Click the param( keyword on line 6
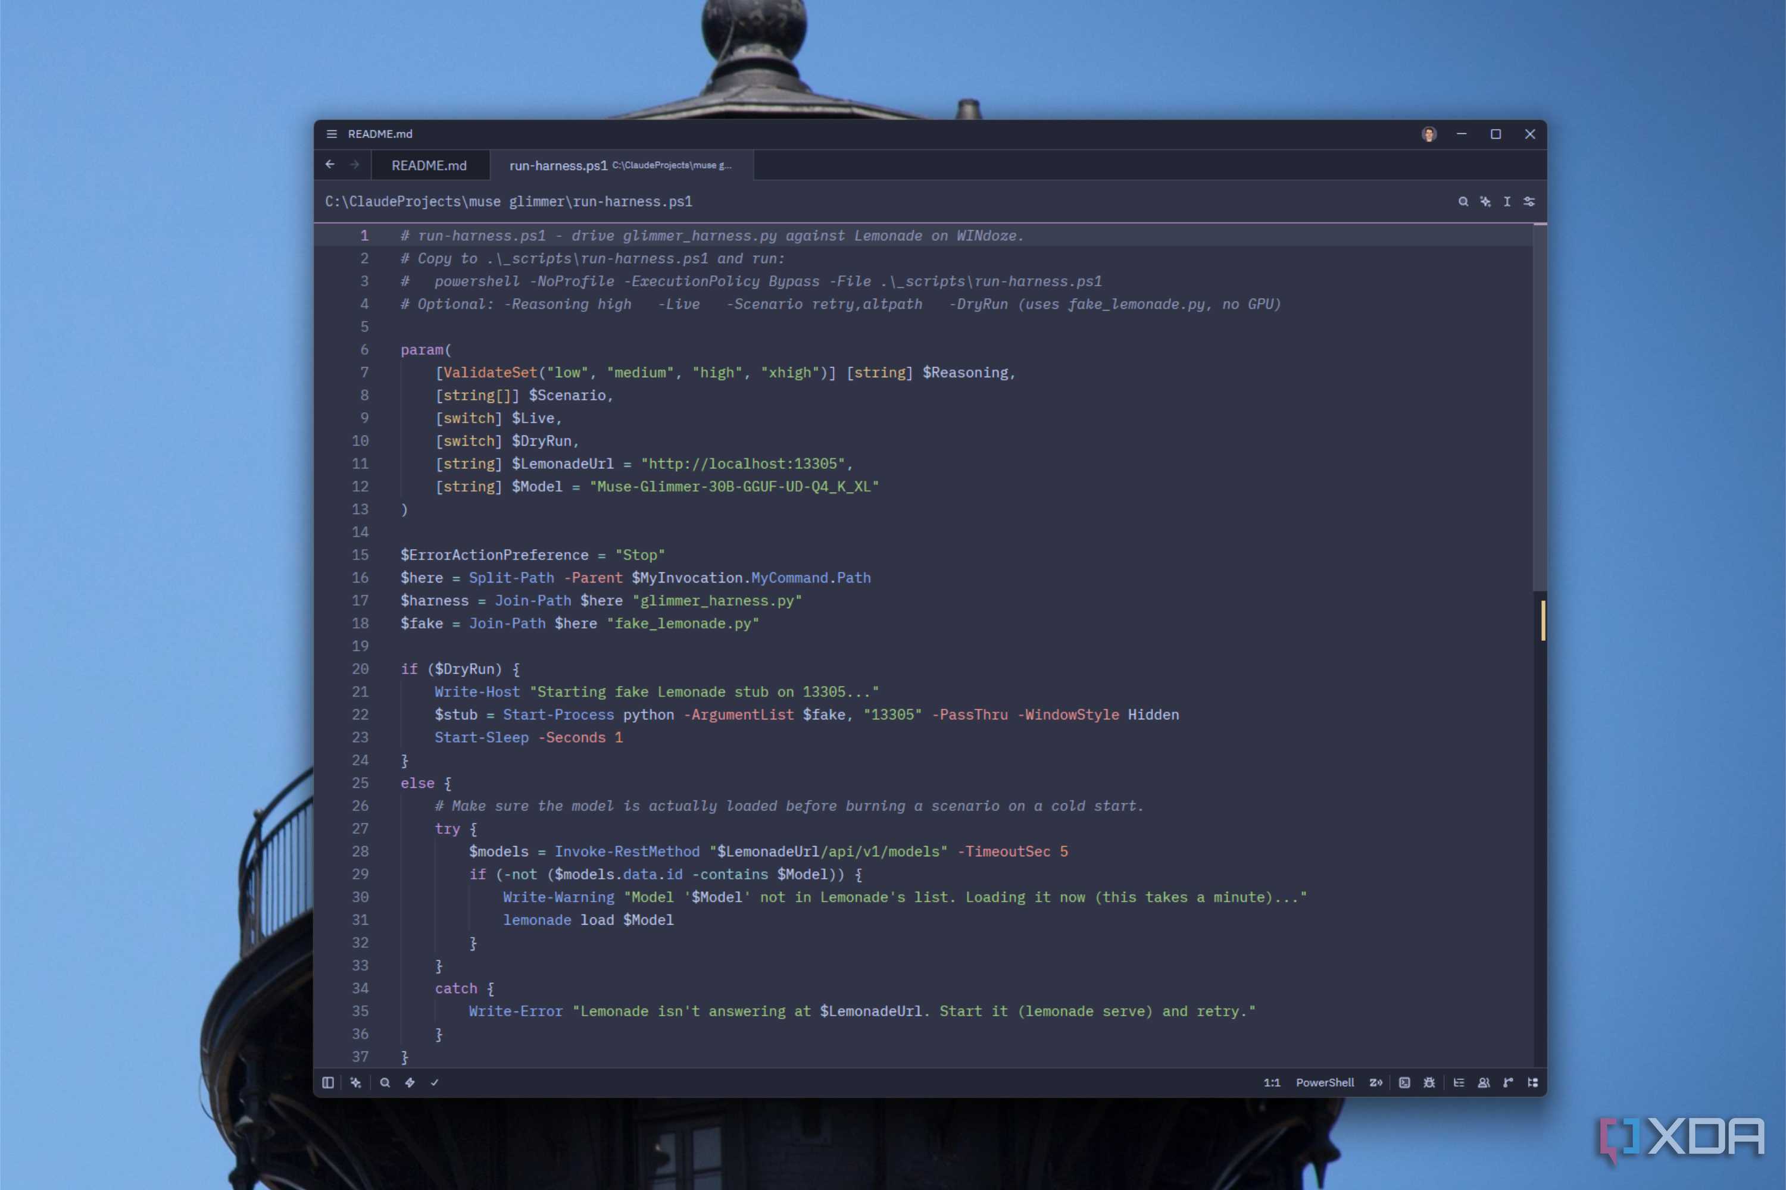Image resolution: width=1786 pixels, height=1190 pixels. tap(426, 350)
